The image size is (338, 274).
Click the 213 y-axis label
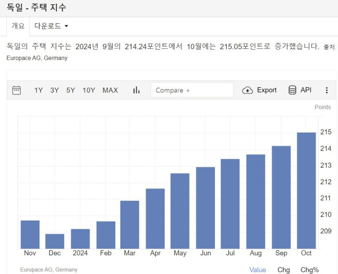326,165
